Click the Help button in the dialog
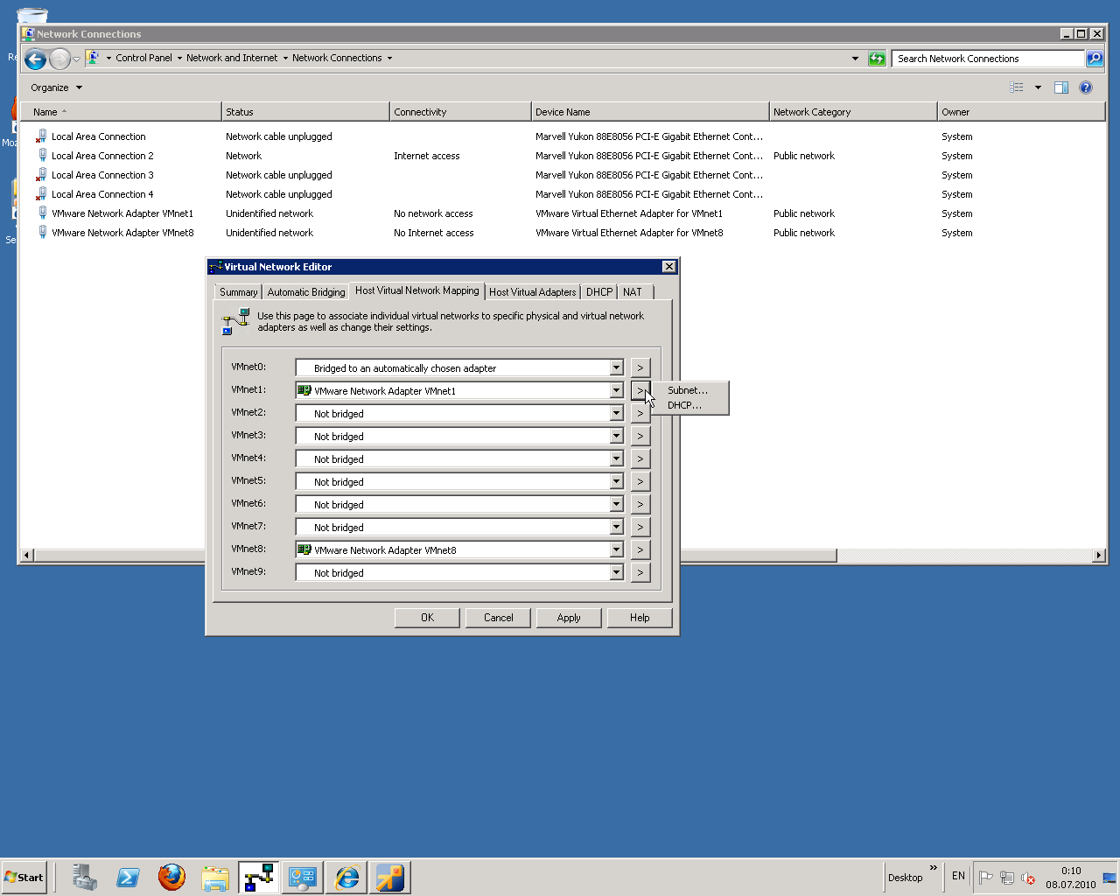 640,618
